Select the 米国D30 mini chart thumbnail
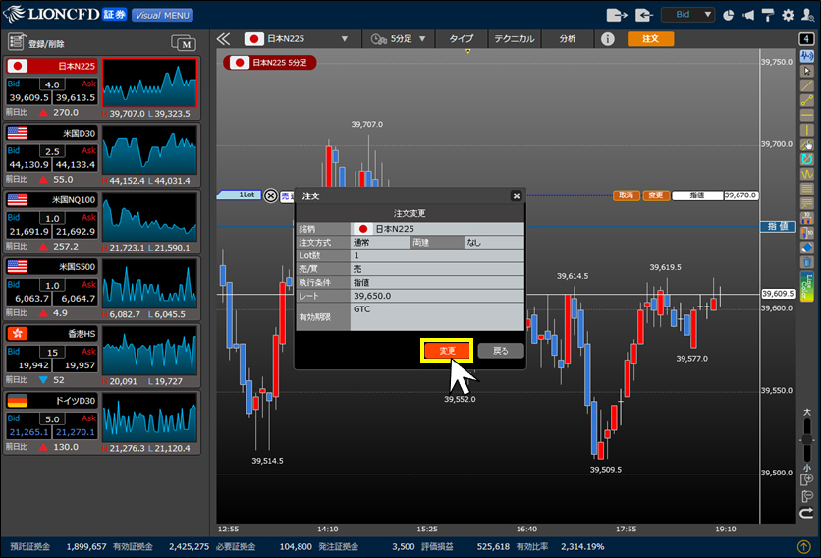821x558 pixels. pyautogui.click(x=150, y=148)
